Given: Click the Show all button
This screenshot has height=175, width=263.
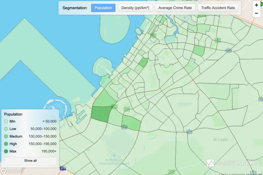Looking at the screenshot, I should coord(30,161).
